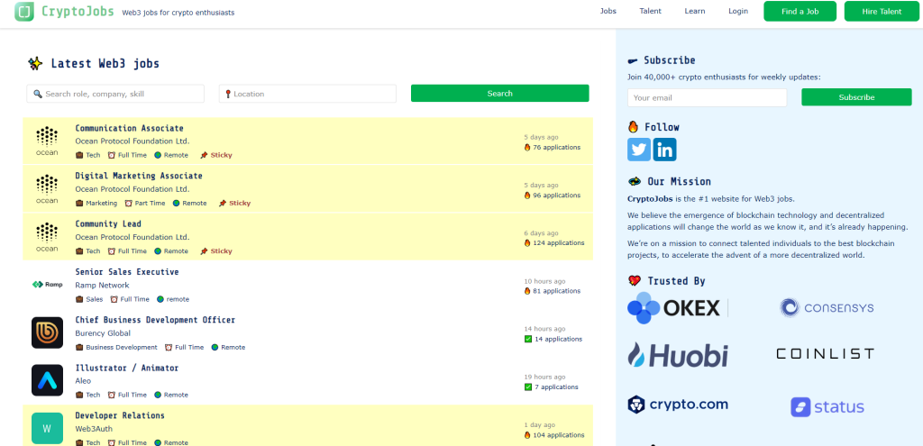Click the 76 applications text
Viewport: 923px width, 446px height.
click(557, 147)
